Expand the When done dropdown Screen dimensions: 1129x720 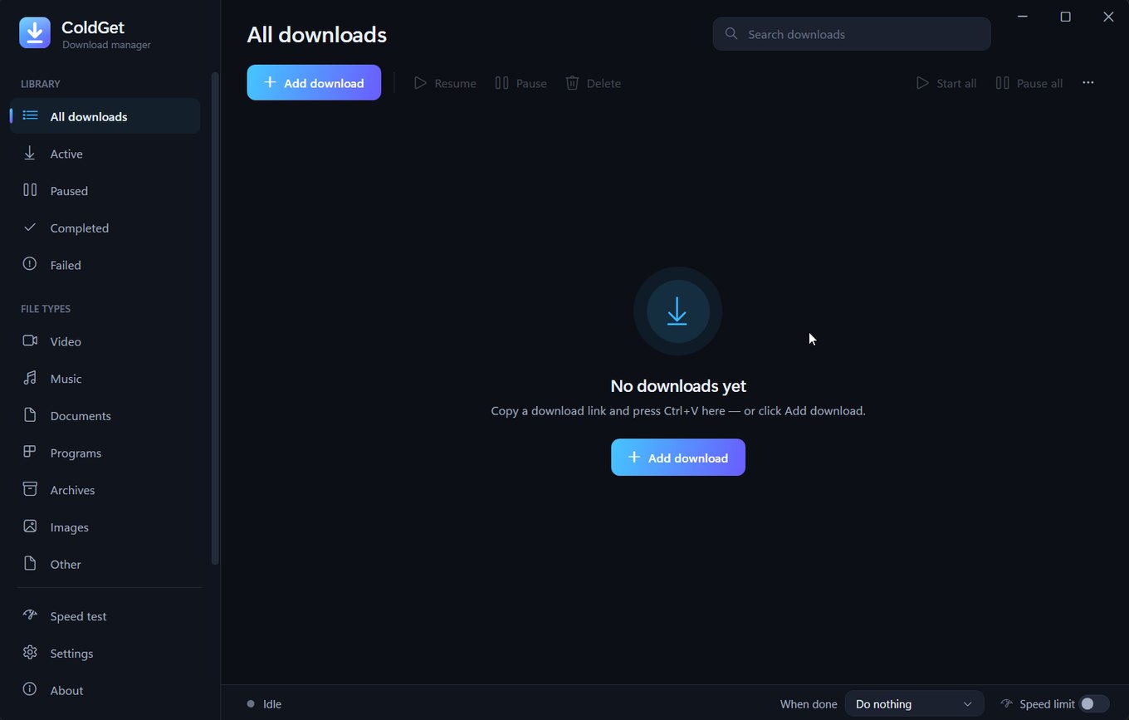point(914,703)
